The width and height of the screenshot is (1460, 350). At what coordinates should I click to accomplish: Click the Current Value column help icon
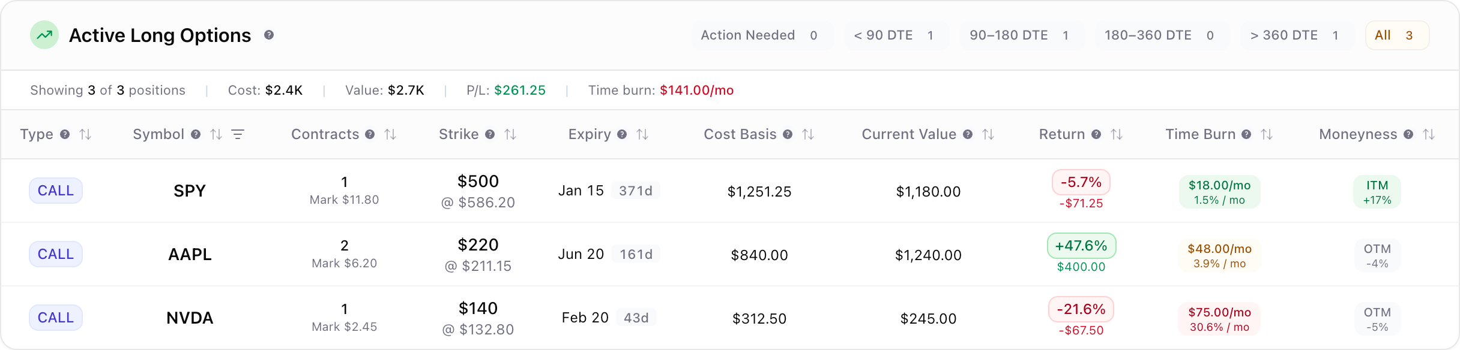point(968,135)
